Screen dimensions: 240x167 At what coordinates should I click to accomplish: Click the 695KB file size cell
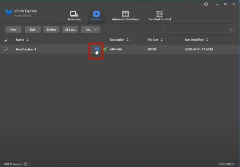click(152, 49)
